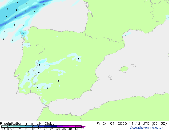Select the 45–50 mm legend swatch
The height and width of the screenshot is (130, 169).
click(x=78, y=127)
